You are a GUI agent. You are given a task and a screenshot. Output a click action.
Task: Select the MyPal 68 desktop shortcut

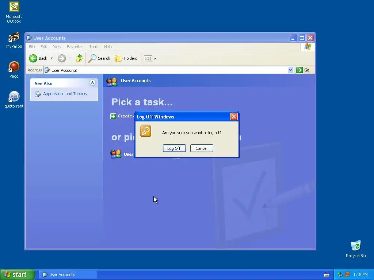point(14,40)
